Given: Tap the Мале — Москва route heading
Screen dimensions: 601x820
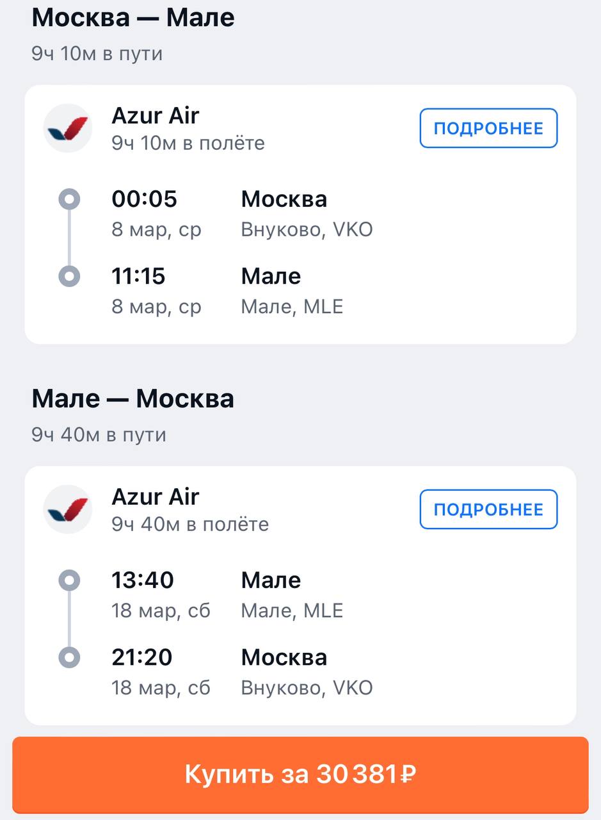Looking at the screenshot, I should pyautogui.click(x=133, y=399).
